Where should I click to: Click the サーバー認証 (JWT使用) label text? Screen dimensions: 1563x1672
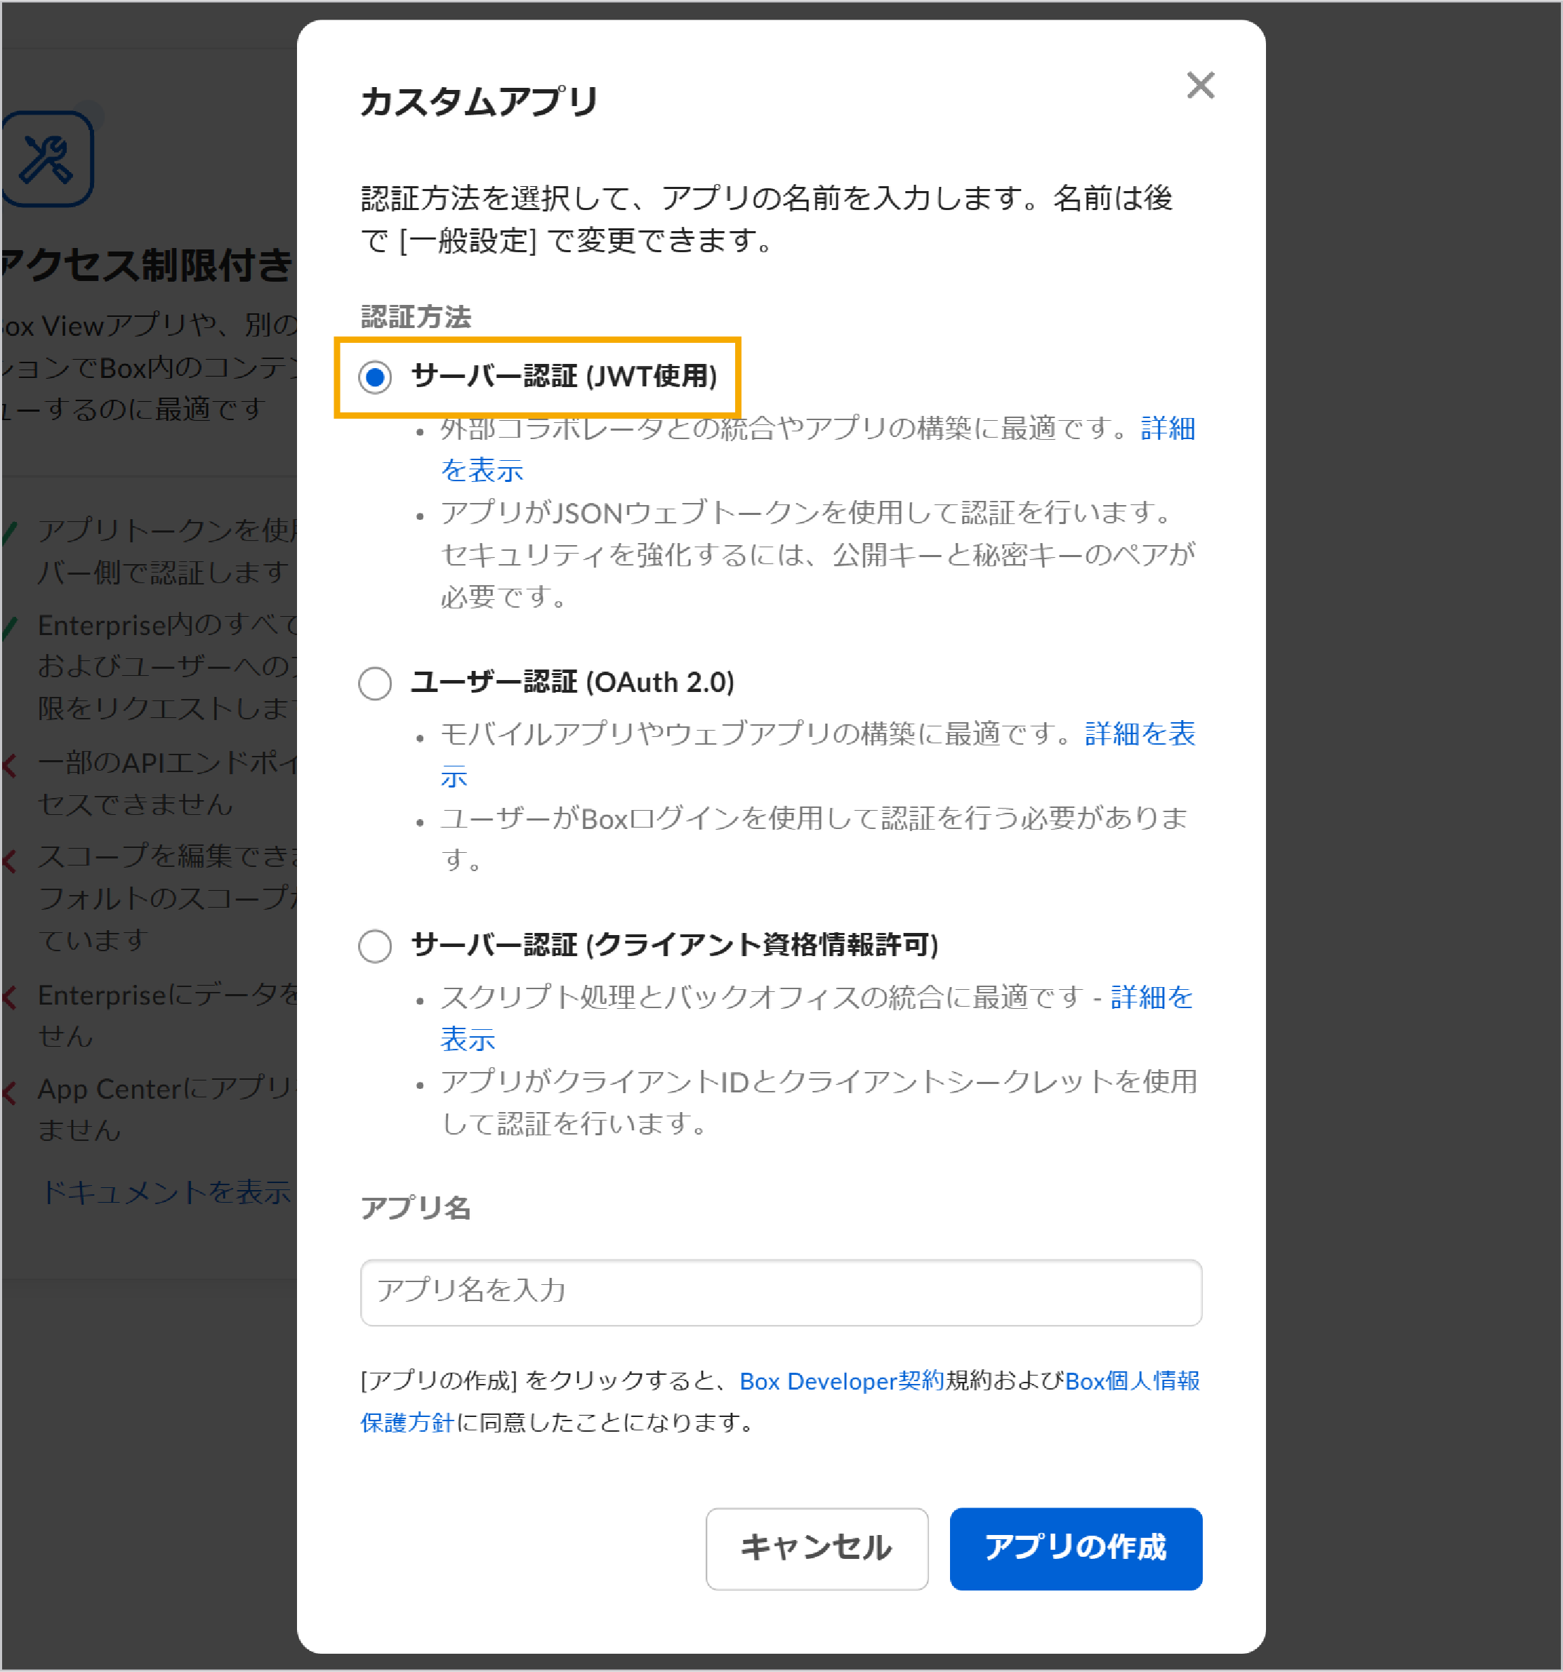point(564,376)
